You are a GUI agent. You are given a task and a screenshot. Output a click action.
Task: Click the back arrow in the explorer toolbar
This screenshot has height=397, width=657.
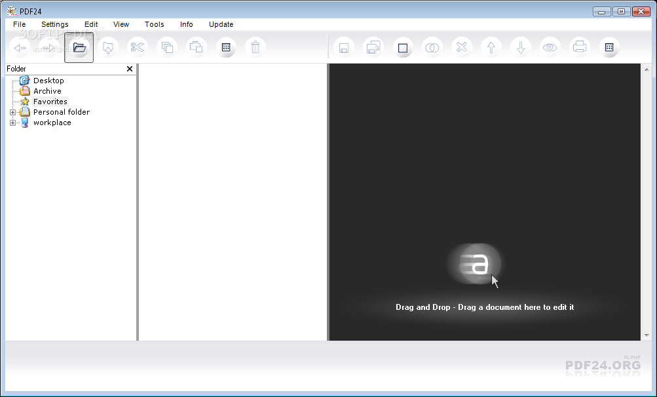pyautogui.click(x=20, y=47)
